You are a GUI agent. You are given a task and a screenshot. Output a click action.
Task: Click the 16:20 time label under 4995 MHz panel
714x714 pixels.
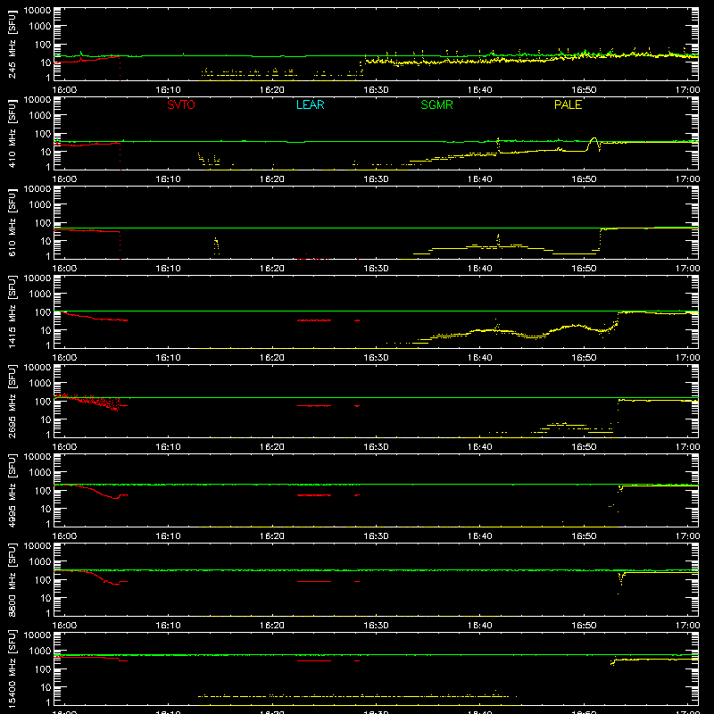pyautogui.click(x=272, y=536)
